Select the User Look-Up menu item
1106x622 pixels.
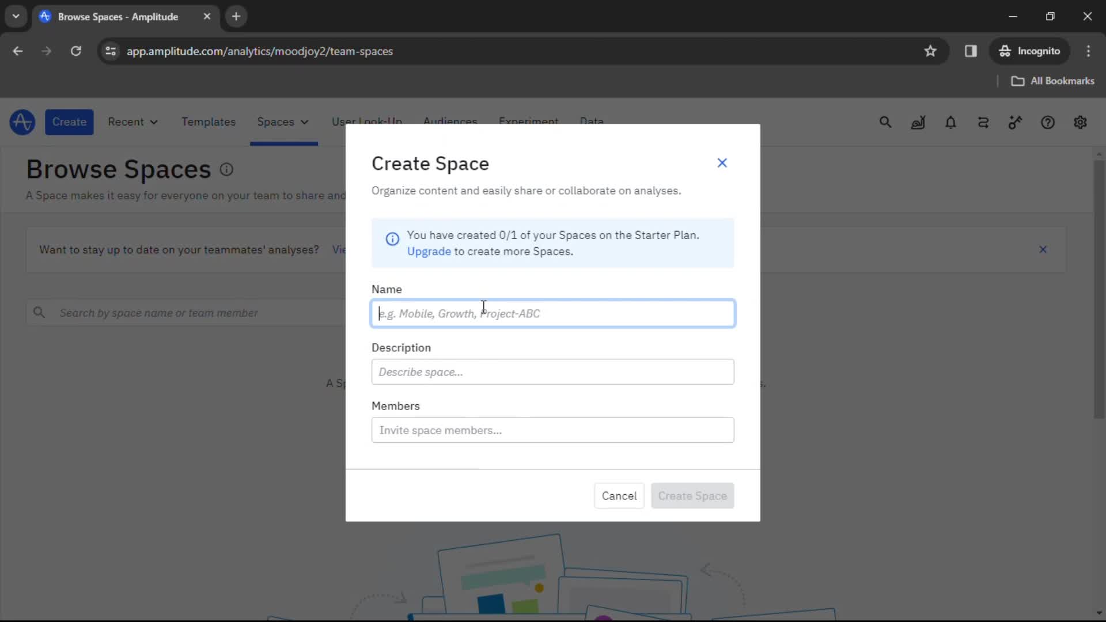pyautogui.click(x=366, y=122)
